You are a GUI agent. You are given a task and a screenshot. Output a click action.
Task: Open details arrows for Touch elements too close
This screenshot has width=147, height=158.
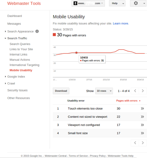pos(142,108)
